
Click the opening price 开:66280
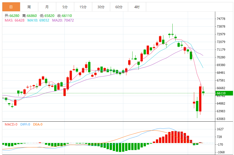click(x=12, y=16)
